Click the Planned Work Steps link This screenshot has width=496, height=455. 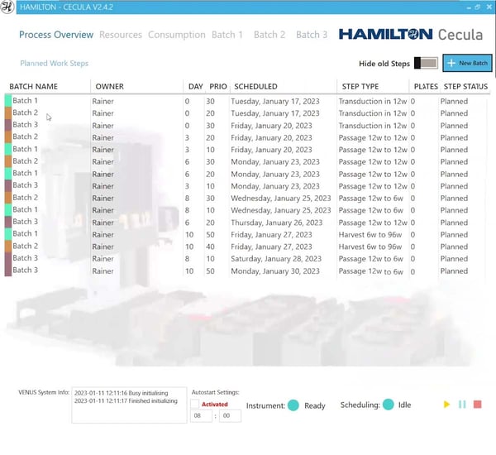[54, 64]
